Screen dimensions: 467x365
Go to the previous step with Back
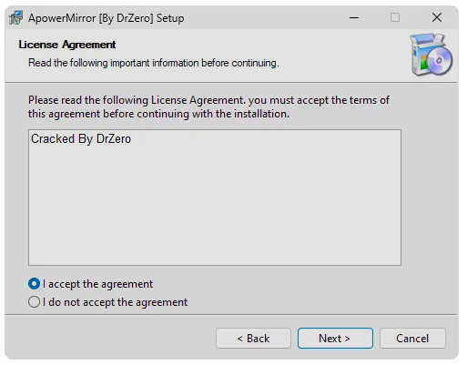coord(253,338)
